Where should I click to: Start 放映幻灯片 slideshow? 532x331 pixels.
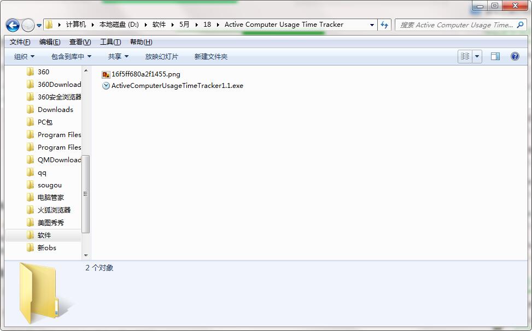[x=162, y=56]
